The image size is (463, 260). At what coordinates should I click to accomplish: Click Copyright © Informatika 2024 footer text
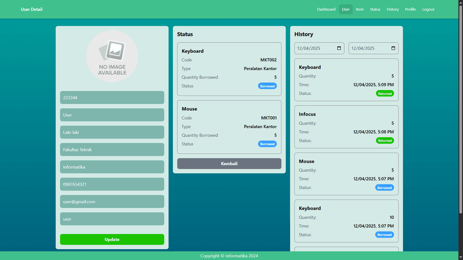pos(229,256)
